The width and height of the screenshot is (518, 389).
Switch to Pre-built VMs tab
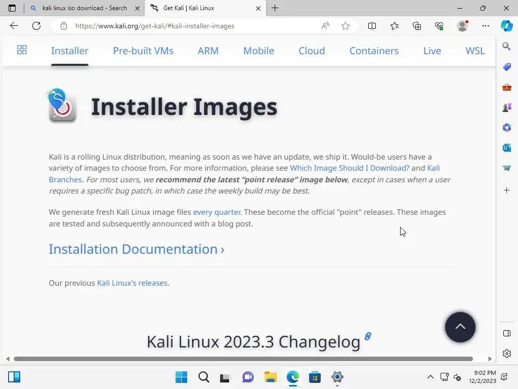tap(143, 51)
